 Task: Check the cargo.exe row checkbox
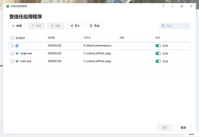pyautogui.click(x=12, y=54)
